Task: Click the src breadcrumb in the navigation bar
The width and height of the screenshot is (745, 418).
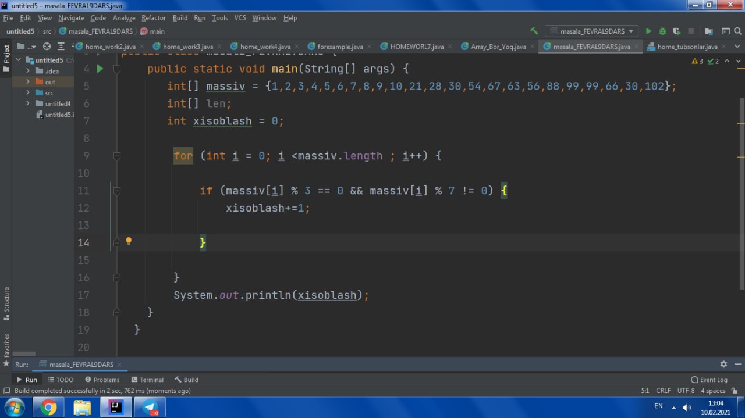Action: point(47,31)
